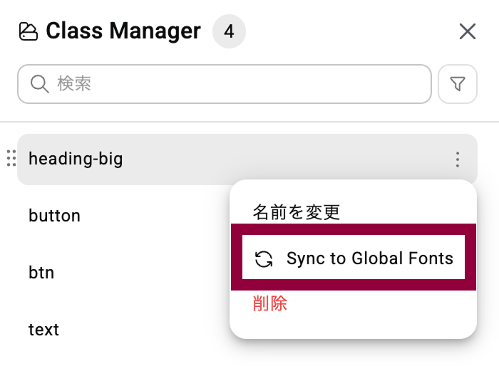Open heading-big three-dot options menu

(x=458, y=160)
